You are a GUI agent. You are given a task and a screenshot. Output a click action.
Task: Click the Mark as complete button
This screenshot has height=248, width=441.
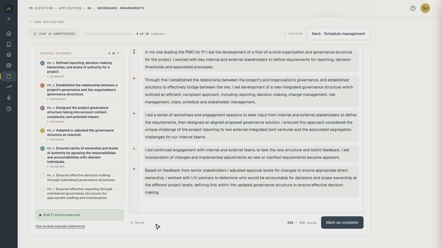(342, 222)
